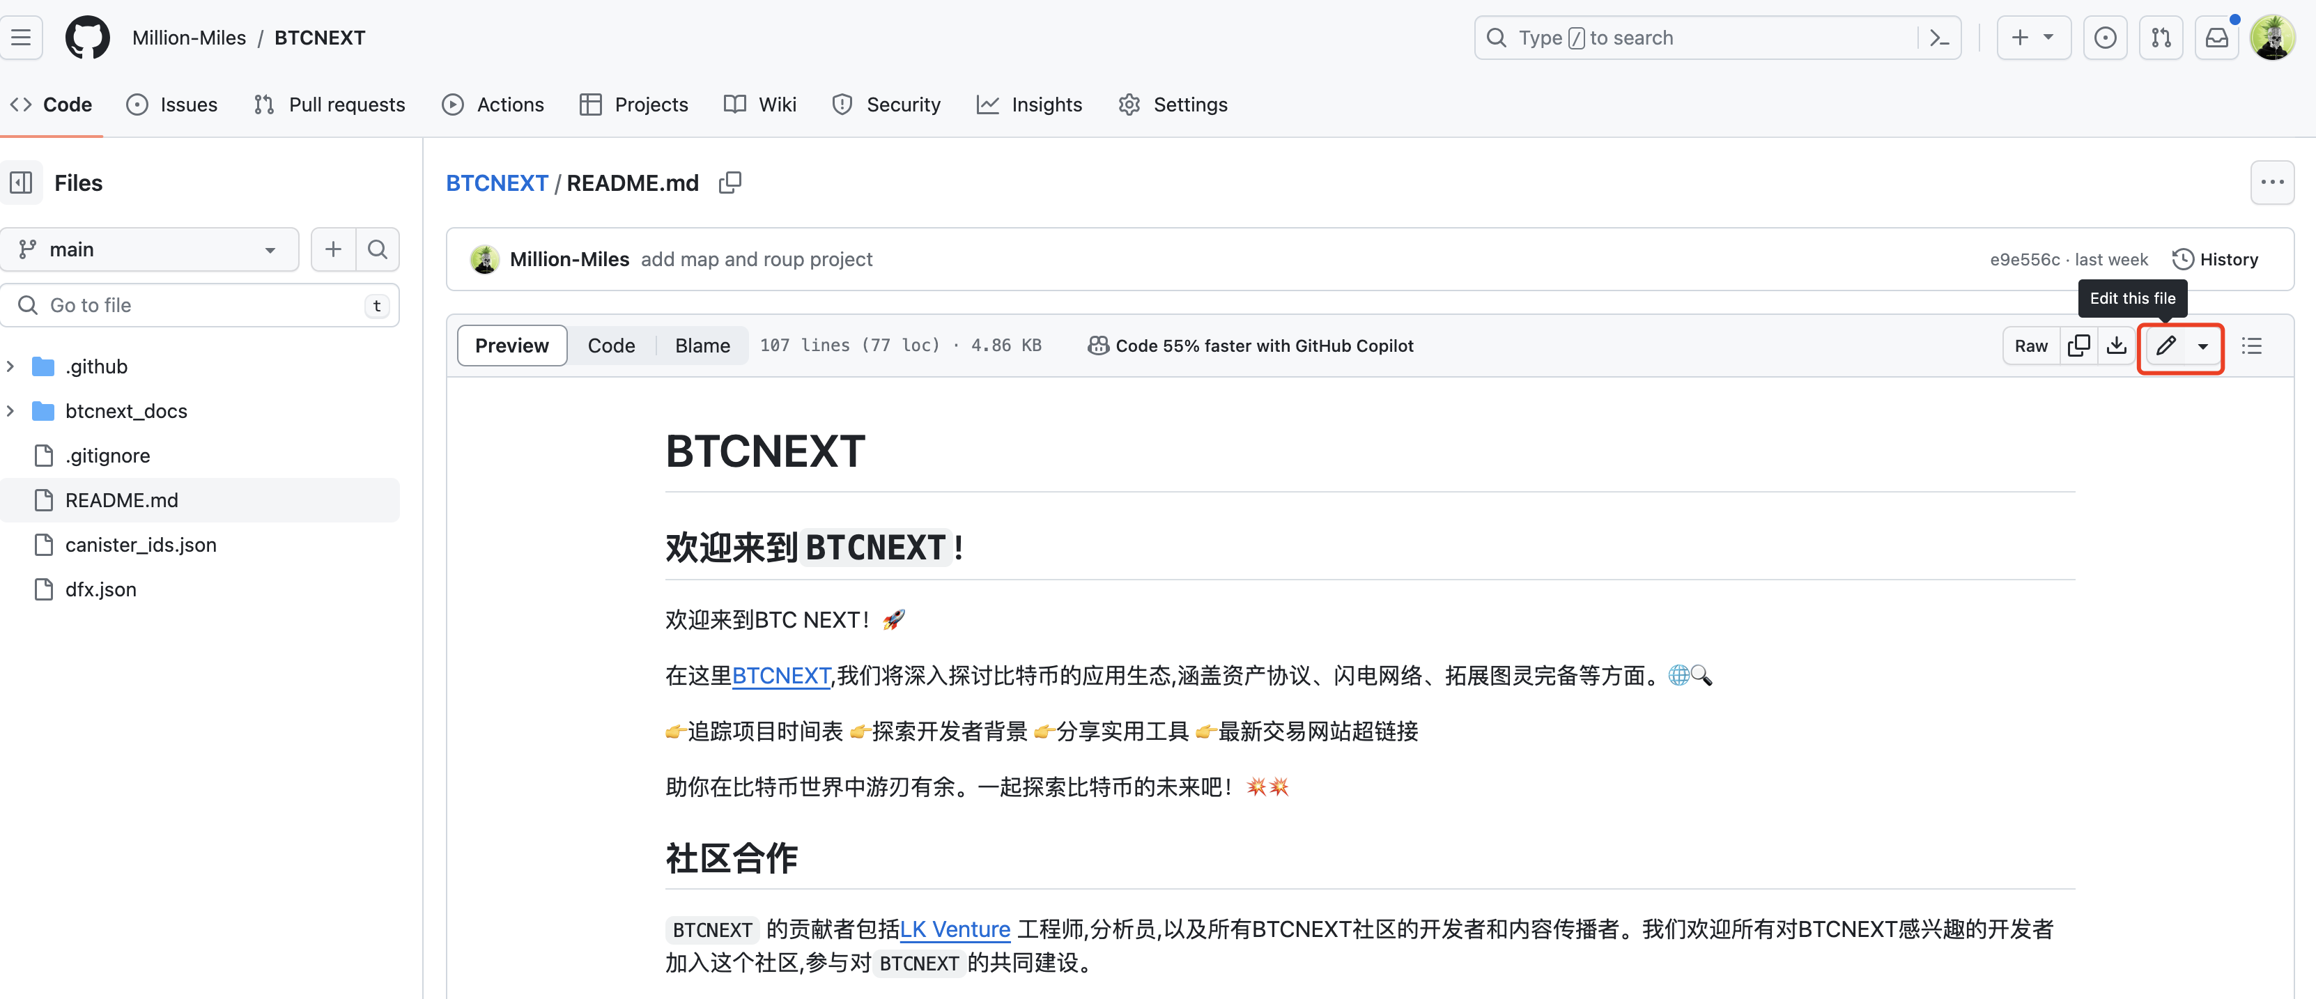
Task: Select README.md in the file tree
Action: (199, 500)
